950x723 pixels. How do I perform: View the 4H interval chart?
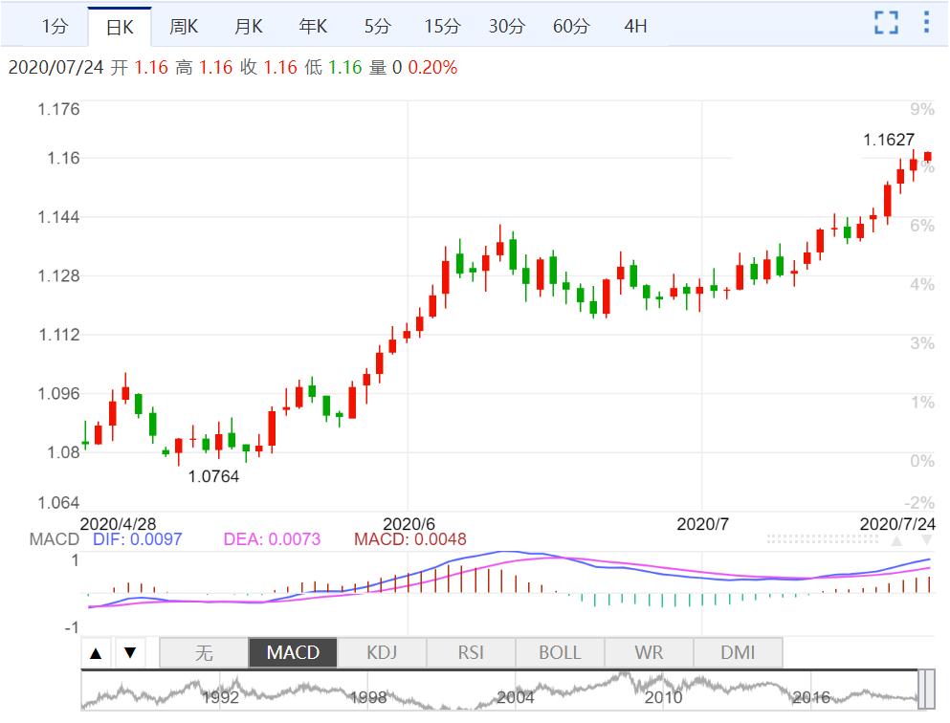(635, 27)
